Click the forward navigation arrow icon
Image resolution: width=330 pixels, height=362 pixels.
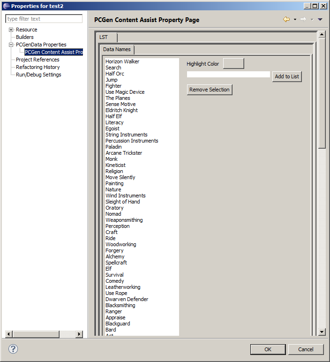coord(303,19)
